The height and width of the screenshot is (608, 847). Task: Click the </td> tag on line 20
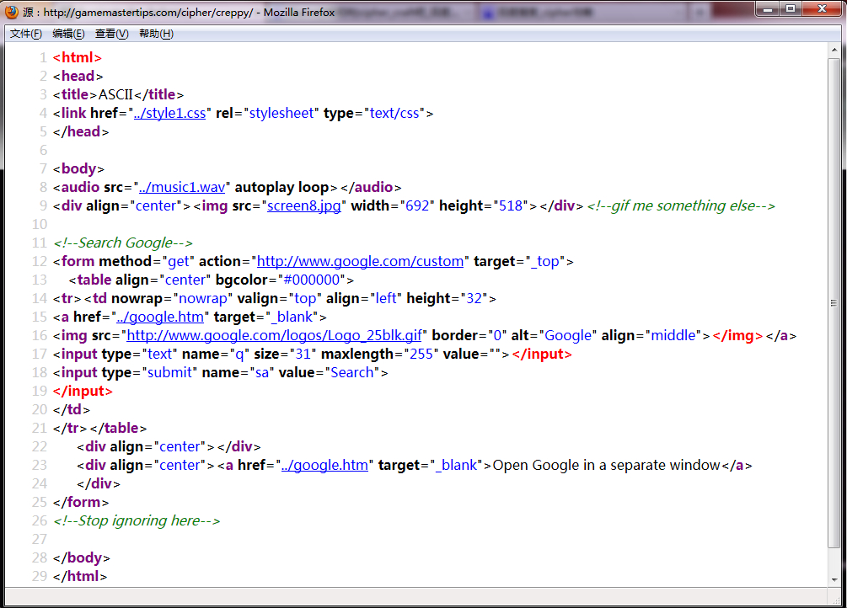(x=72, y=409)
